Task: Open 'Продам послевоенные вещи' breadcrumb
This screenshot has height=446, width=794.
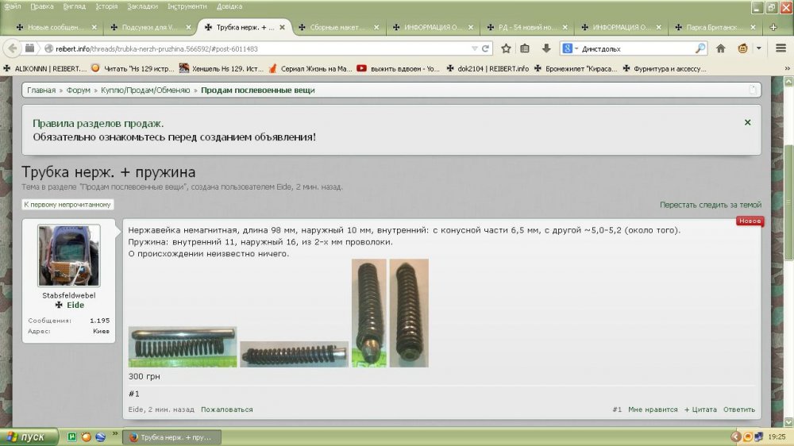Action: point(258,90)
